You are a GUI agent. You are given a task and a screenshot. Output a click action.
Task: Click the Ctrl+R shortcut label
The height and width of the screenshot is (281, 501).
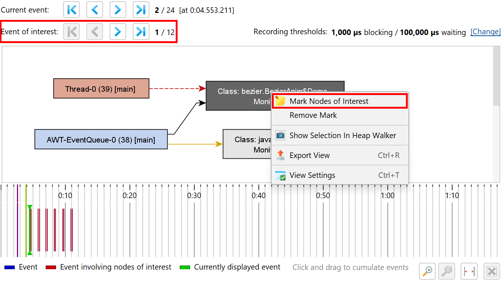tap(389, 155)
